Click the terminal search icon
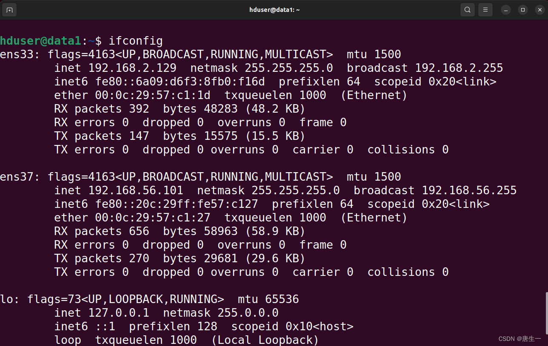This screenshot has height=346, width=548. [x=468, y=10]
